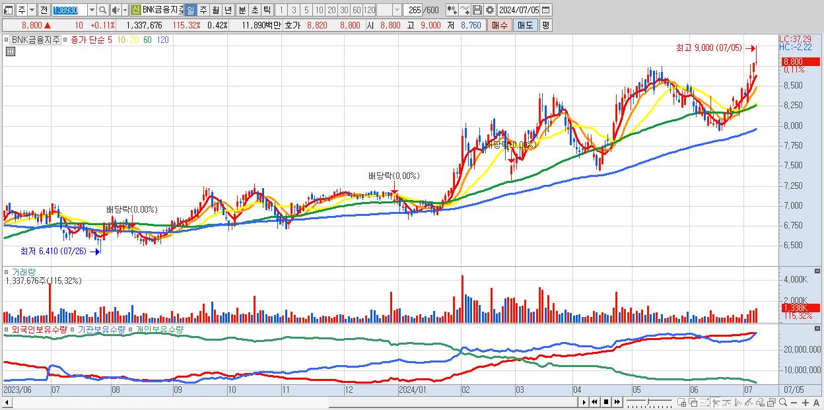Click the date field 2024/07/05
824x410 pixels.
point(519,10)
